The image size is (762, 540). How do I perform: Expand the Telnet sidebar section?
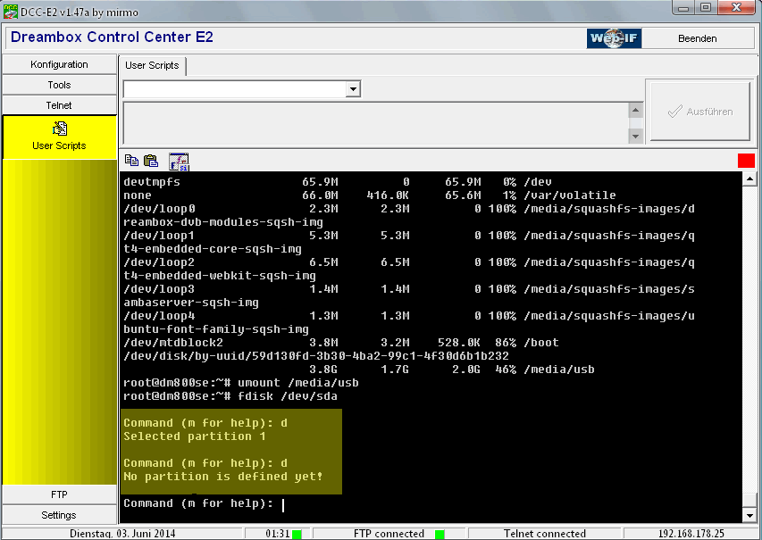[59, 105]
